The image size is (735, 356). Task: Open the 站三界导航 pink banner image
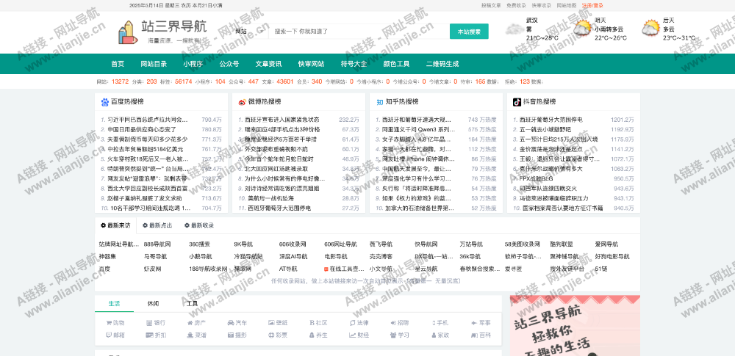(575, 326)
